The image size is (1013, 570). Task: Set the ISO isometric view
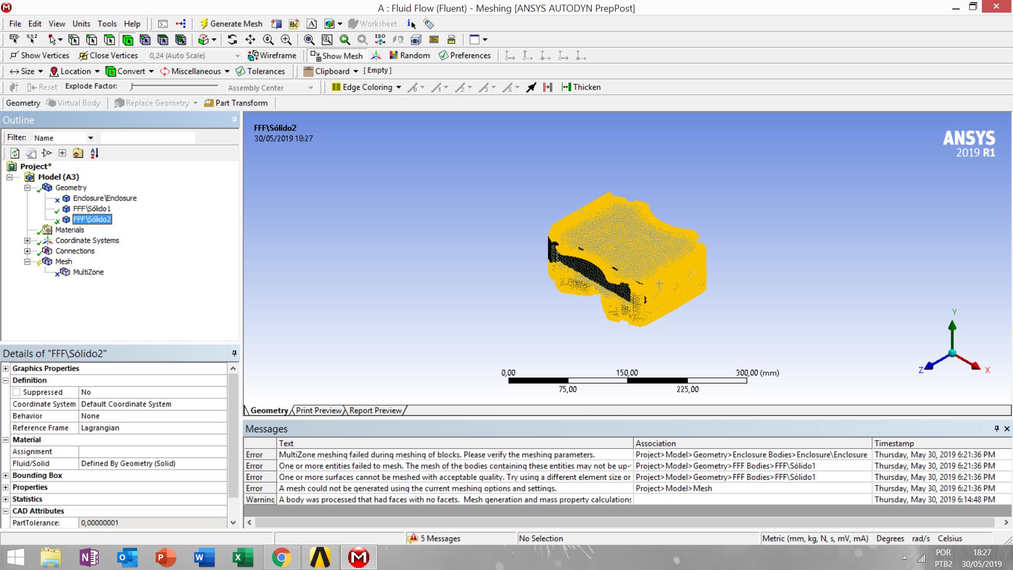pos(380,40)
